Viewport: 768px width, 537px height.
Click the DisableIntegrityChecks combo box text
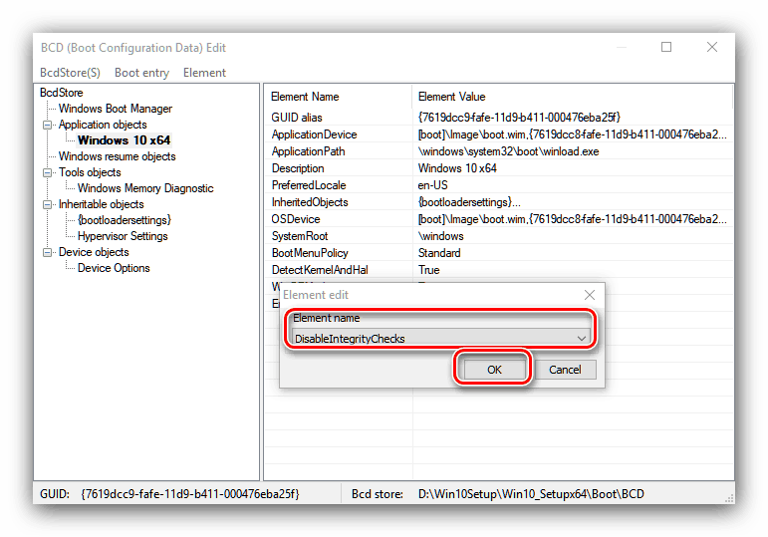[x=350, y=339]
